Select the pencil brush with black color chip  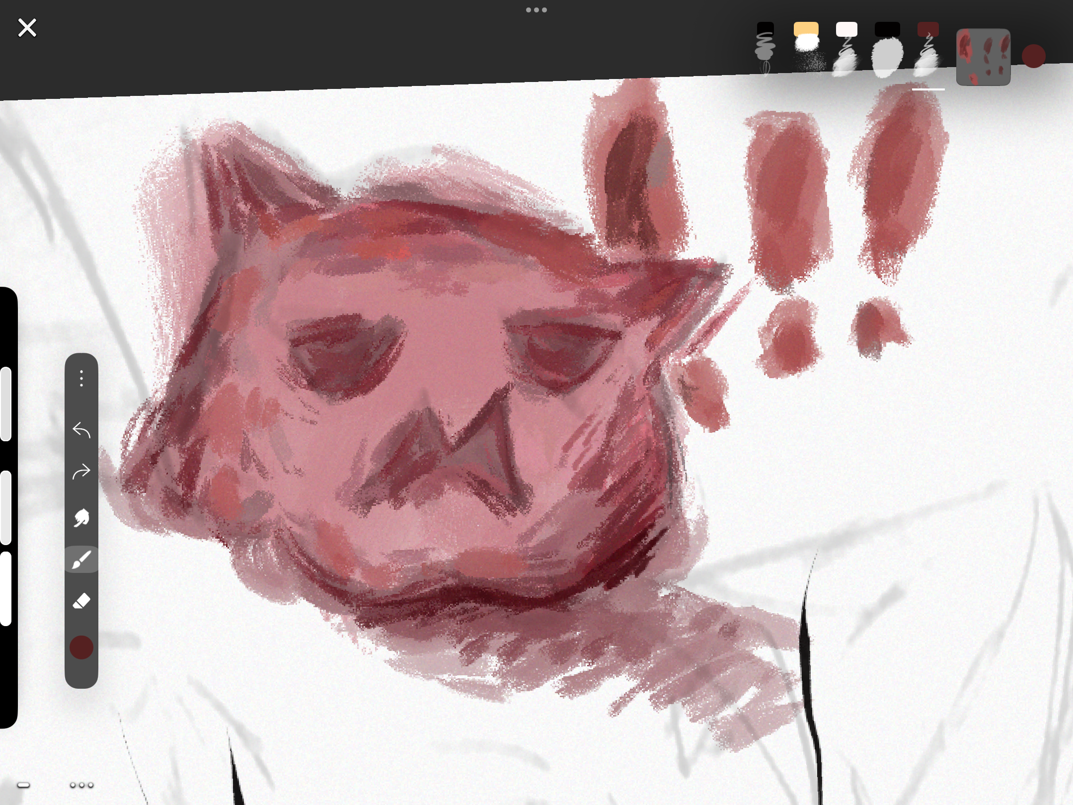(x=766, y=48)
